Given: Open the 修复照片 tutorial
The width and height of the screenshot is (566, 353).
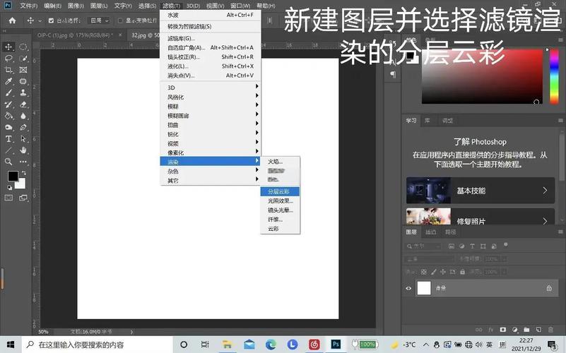Looking at the screenshot, I should click(480, 217).
